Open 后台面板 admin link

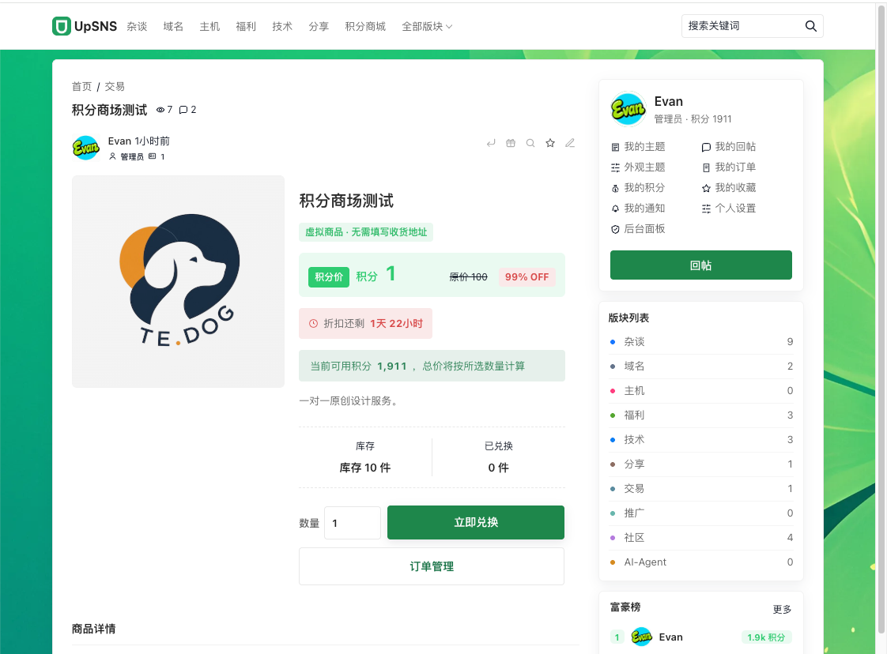coord(638,229)
